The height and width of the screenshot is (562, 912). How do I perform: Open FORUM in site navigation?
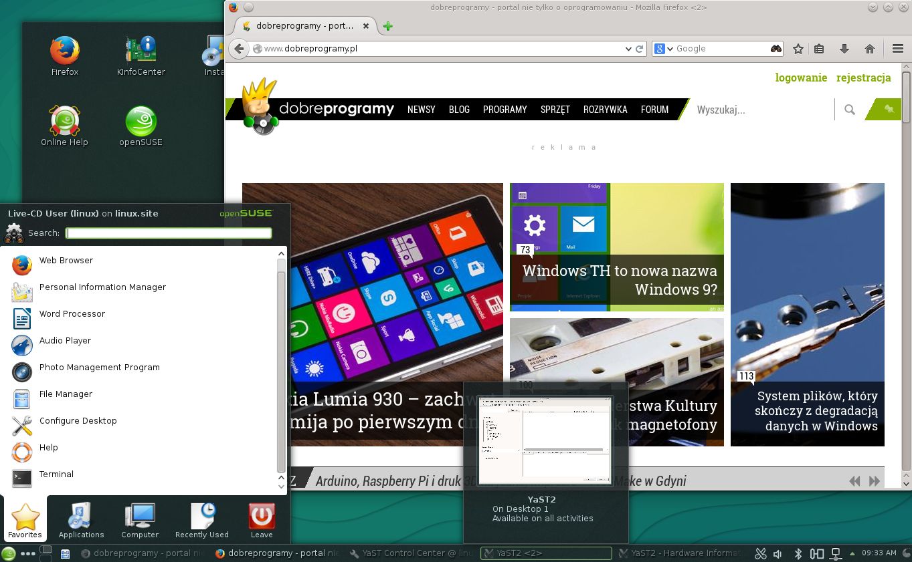[x=654, y=110]
